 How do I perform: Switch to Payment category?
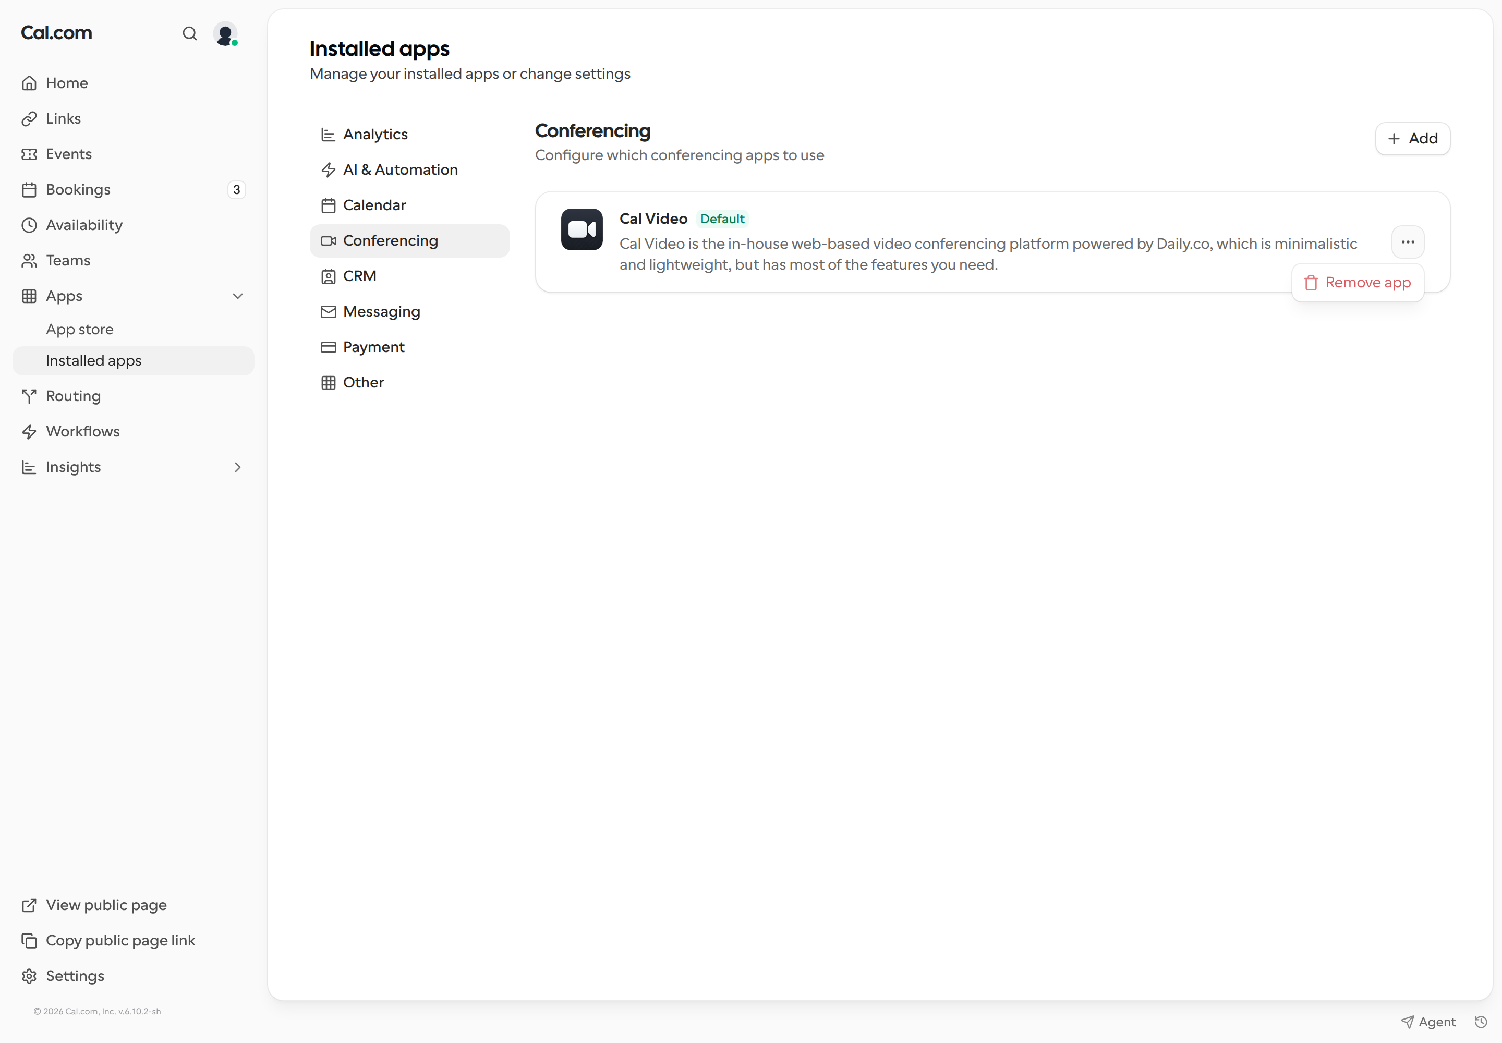tap(410, 347)
